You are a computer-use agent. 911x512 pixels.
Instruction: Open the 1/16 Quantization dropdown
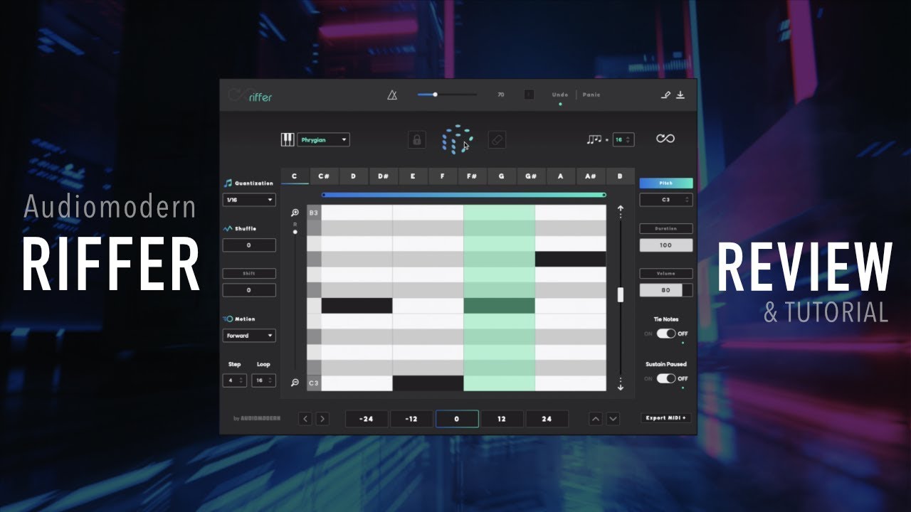249,200
